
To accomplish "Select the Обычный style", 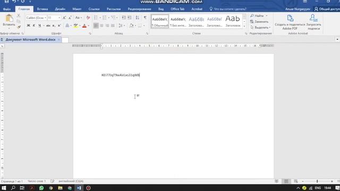I will point(160,21).
